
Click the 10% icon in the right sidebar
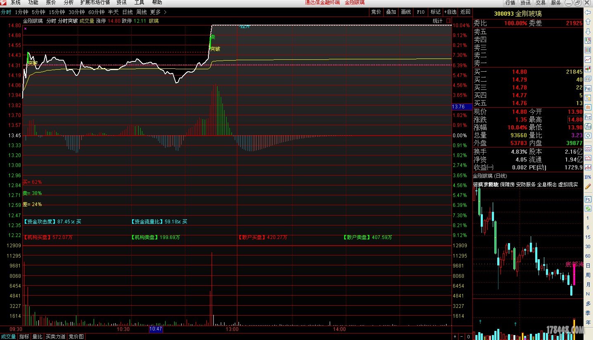[588, 177]
